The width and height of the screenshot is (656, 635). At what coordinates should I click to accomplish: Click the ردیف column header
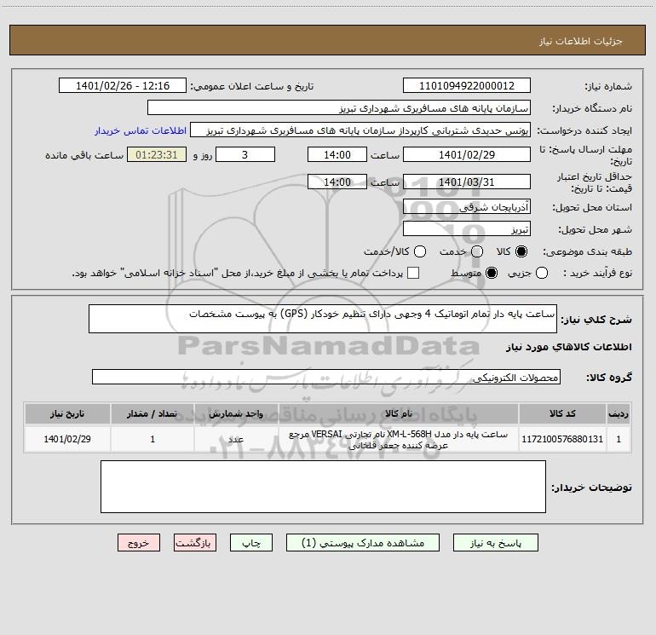tap(619, 413)
